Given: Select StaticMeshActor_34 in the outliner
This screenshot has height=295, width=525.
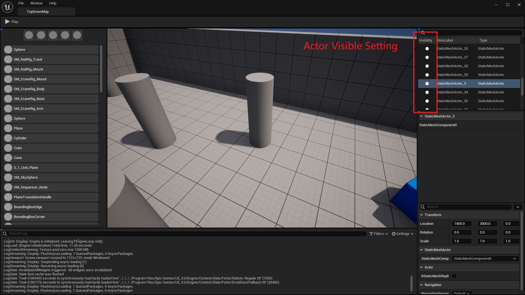Looking at the screenshot, I should pyautogui.click(x=452, y=92).
